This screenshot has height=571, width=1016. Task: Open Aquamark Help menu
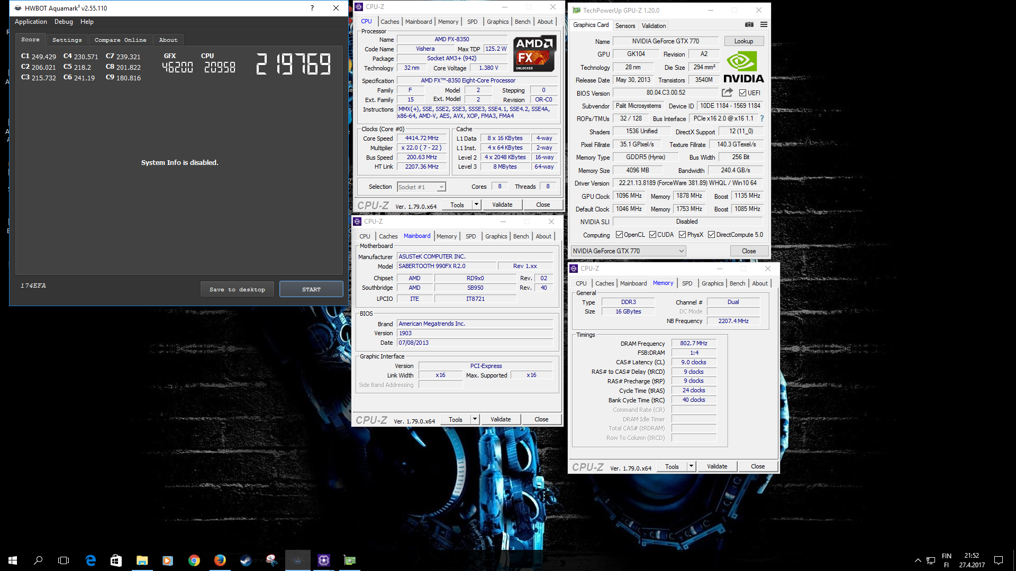point(87,22)
